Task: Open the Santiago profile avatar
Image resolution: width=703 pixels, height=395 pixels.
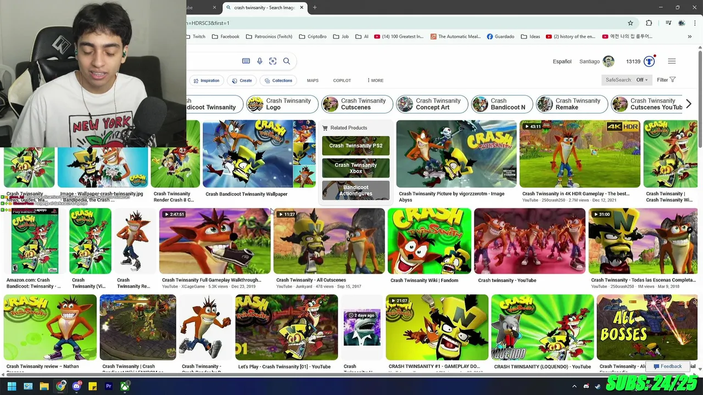Action: [609, 61]
